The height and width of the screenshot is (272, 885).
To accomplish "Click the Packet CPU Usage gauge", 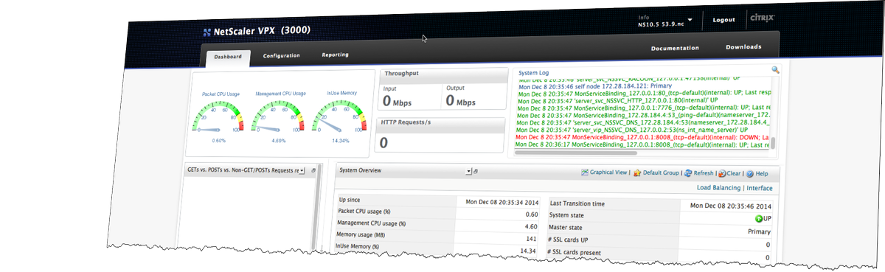I will [219, 116].
